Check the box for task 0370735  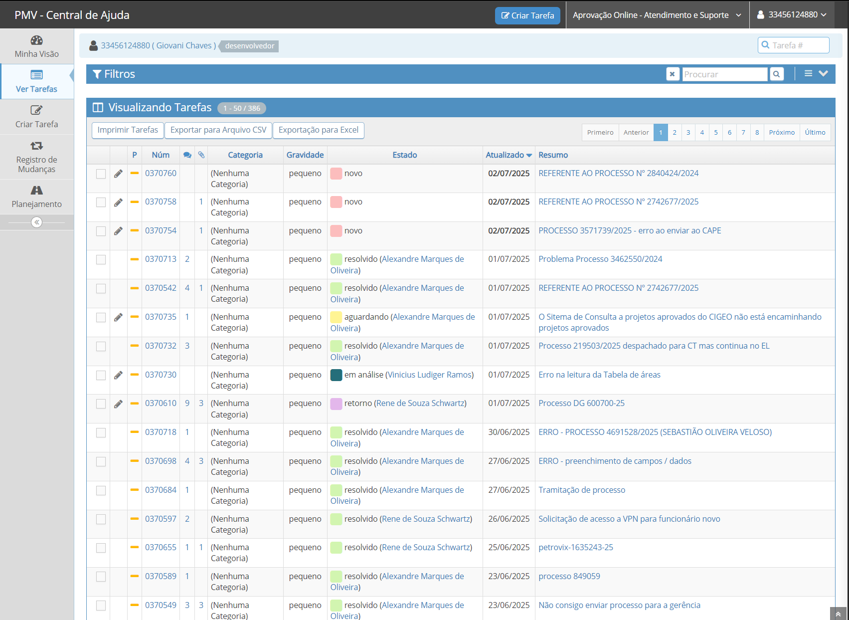(x=101, y=317)
